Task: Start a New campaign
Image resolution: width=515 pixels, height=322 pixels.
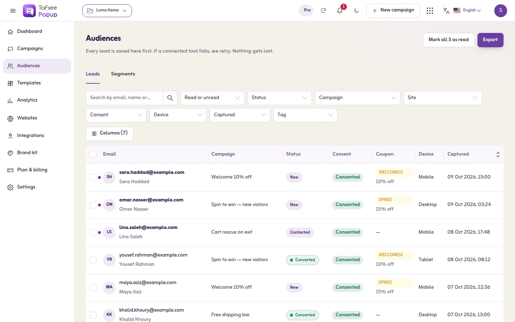Action: click(393, 11)
